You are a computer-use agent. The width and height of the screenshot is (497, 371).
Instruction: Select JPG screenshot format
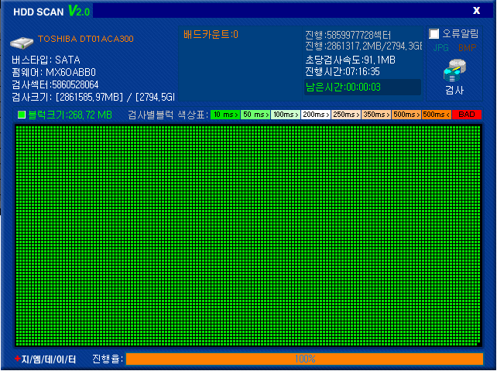click(441, 48)
